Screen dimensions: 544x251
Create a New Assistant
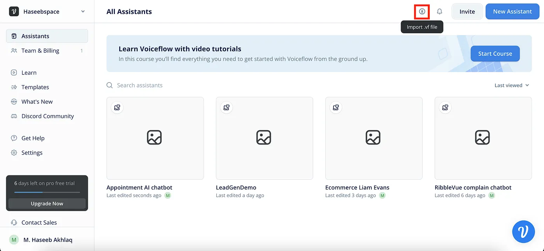pos(513,12)
